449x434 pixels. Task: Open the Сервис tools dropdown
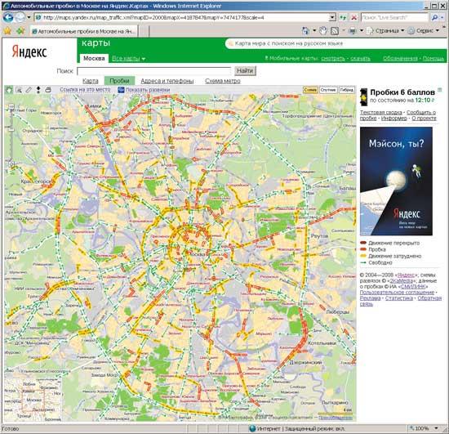tap(424, 31)
